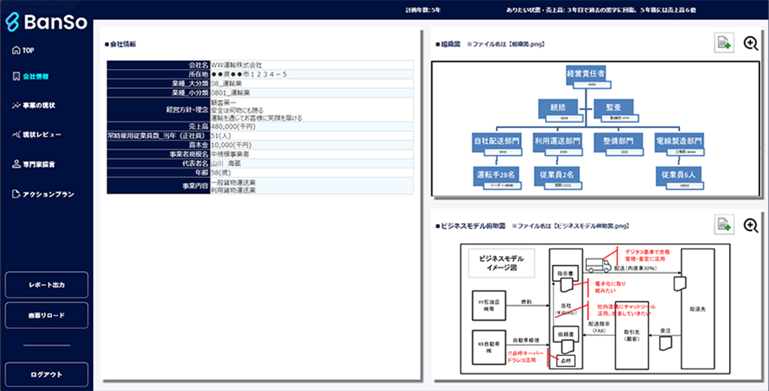Upload file for ビジネスモデル俯瞰図 section
Image resolution: width=769 pixels, height=391 pixels.
coord(724,224)
